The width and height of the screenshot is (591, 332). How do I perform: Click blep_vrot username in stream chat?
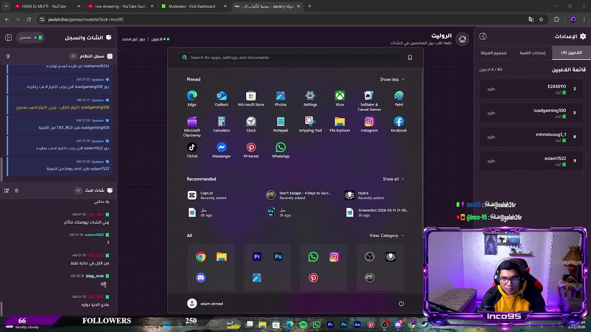95,276
